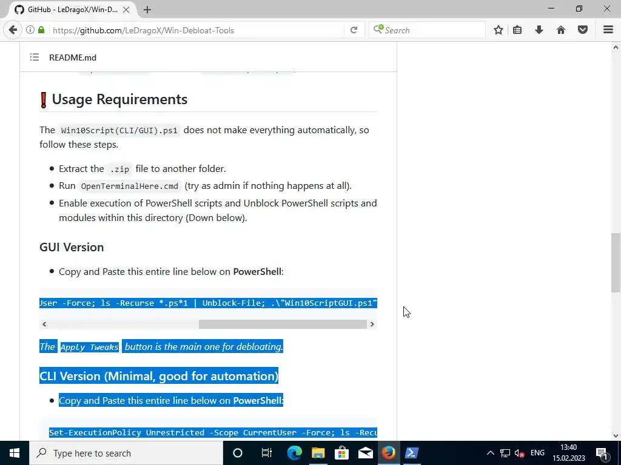Click page scrollbar up arrow
621x465 pixels.
click(616, 47)
